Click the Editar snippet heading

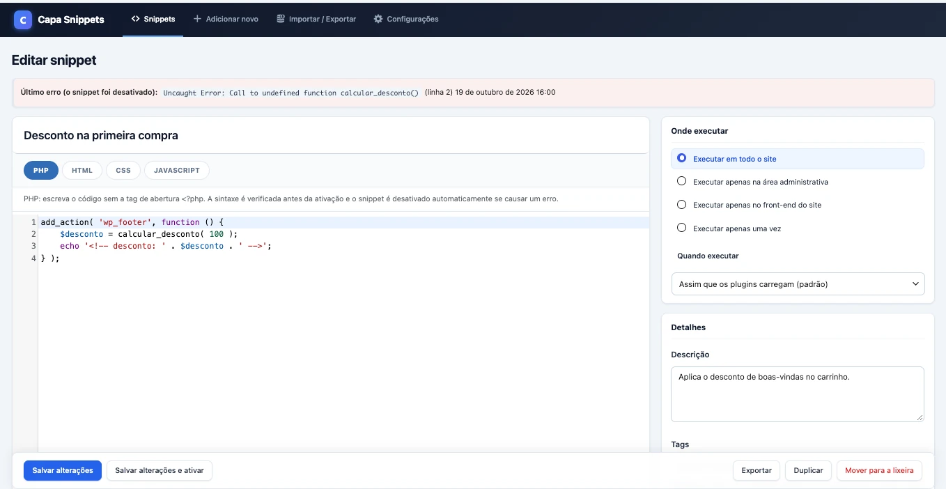pos(54,61)
